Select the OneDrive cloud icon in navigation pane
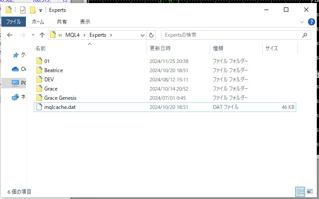 click(15, 69)
